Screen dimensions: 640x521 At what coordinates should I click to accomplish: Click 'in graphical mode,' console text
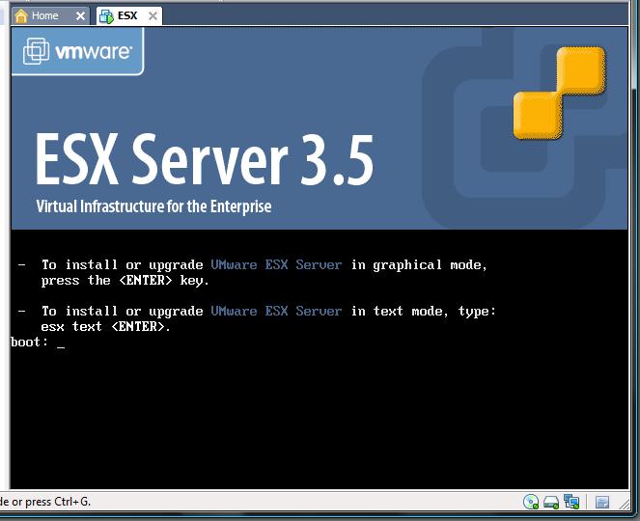pyautogui.click(x=419, y=265)
